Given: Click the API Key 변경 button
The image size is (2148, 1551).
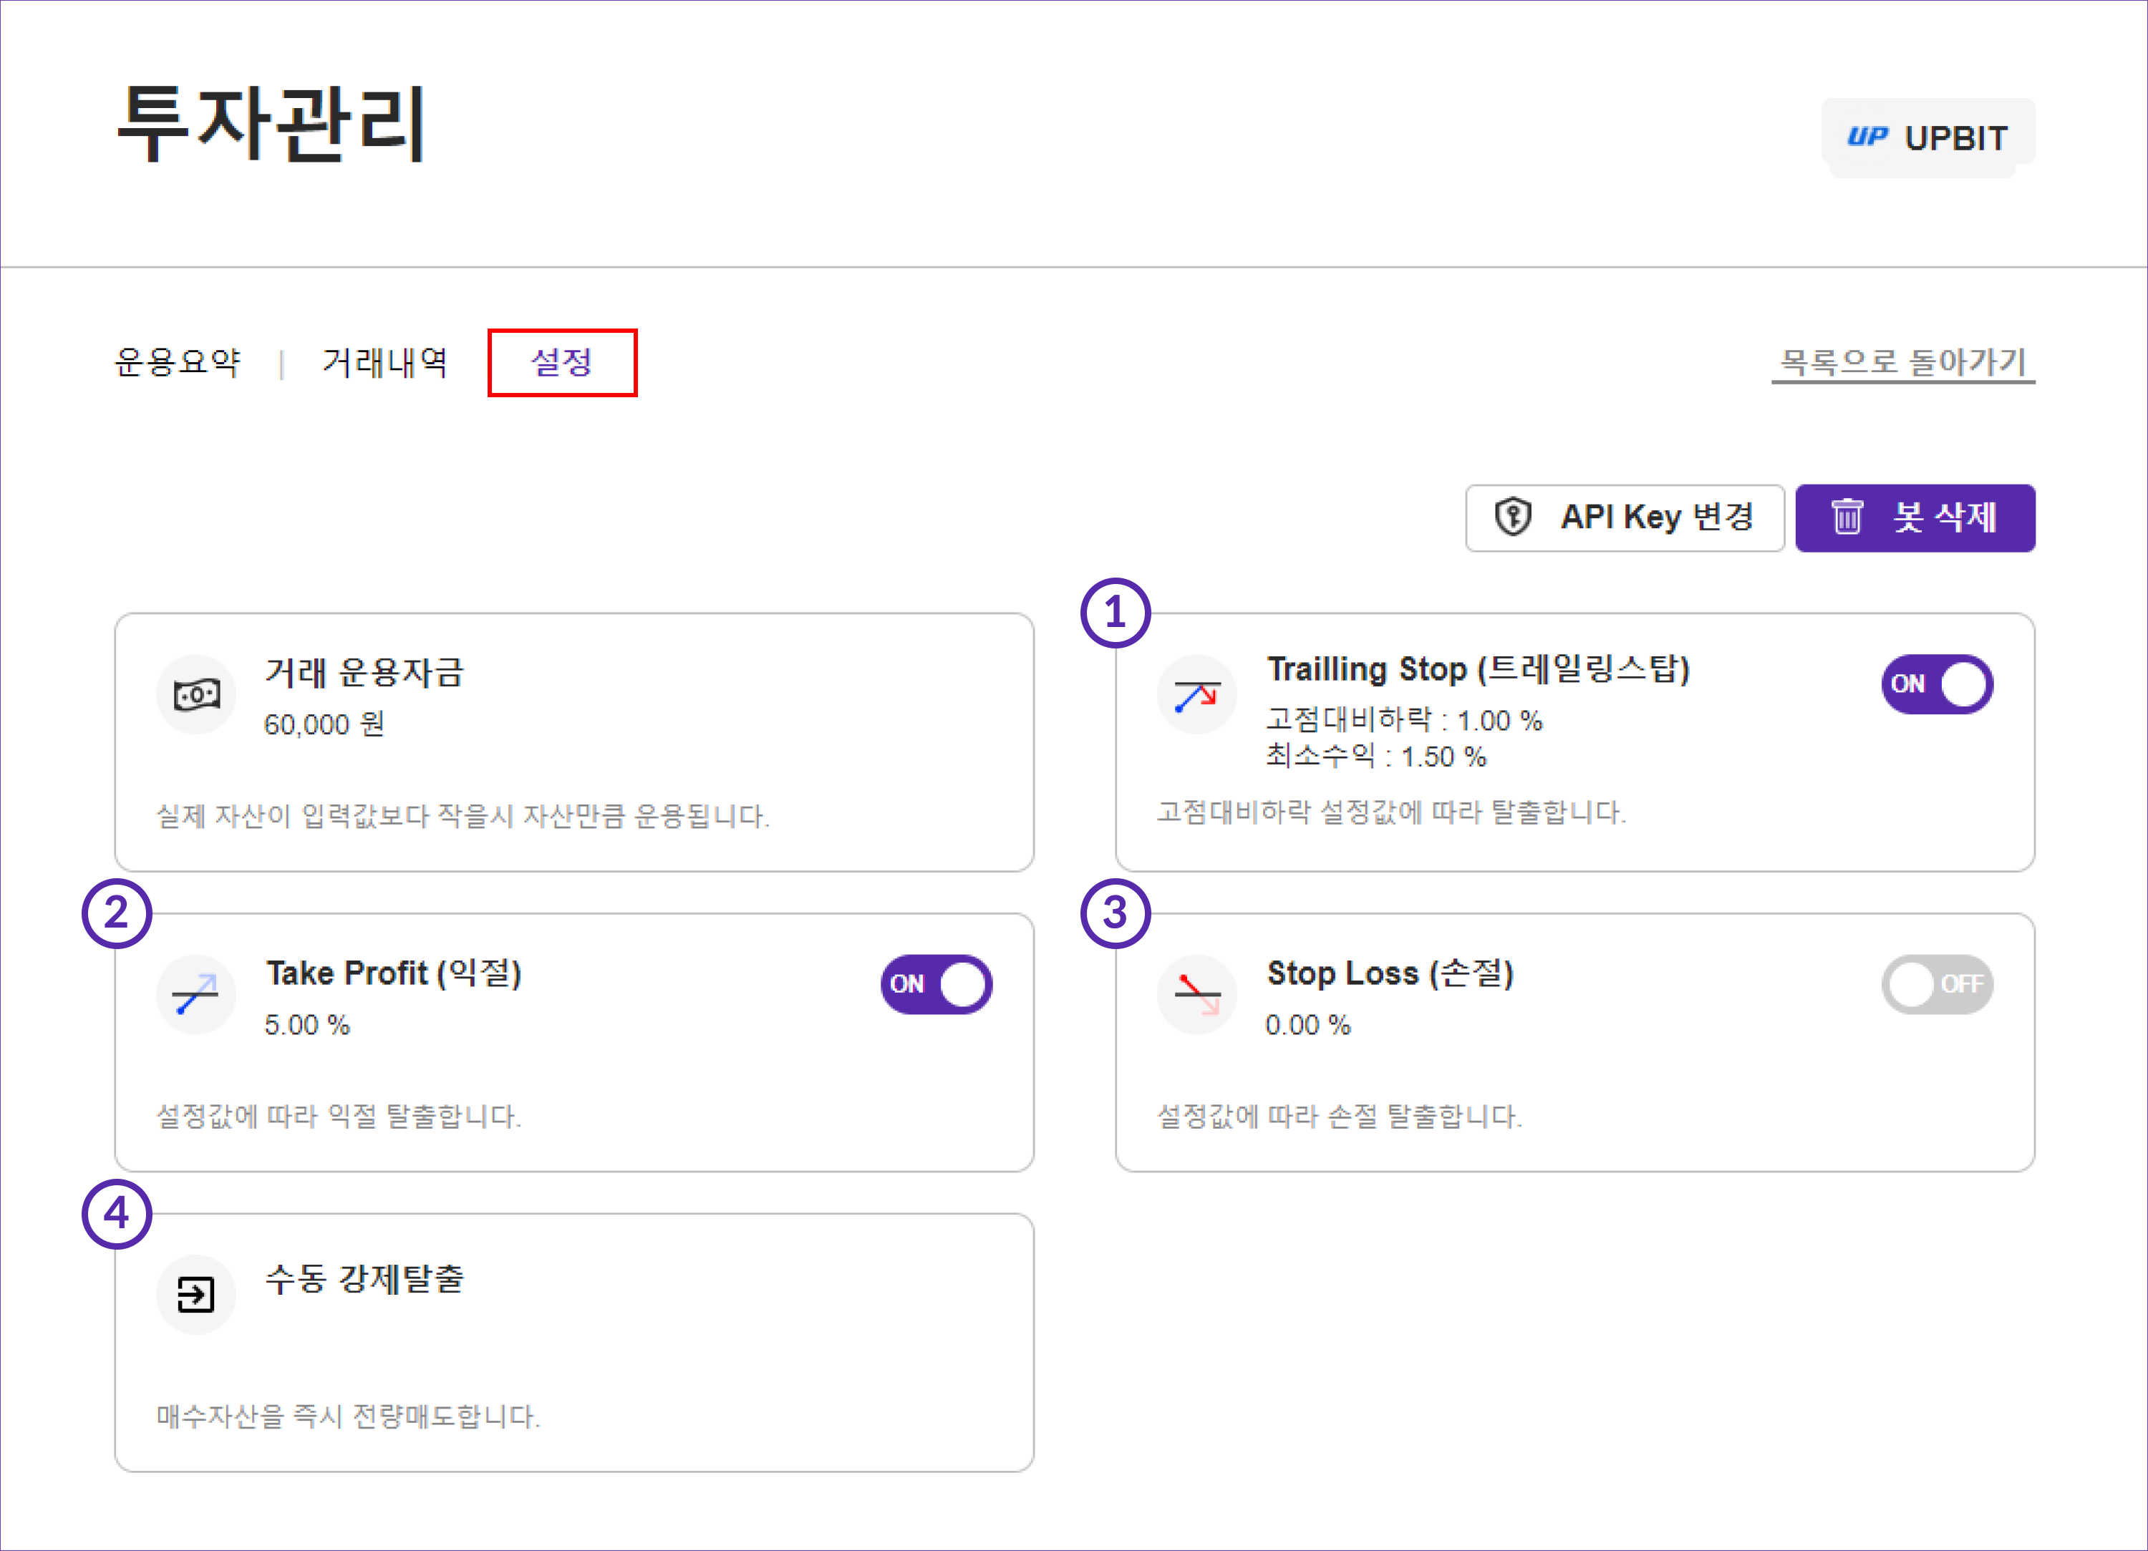Looking at the screenshot, I should point(1625,517).
